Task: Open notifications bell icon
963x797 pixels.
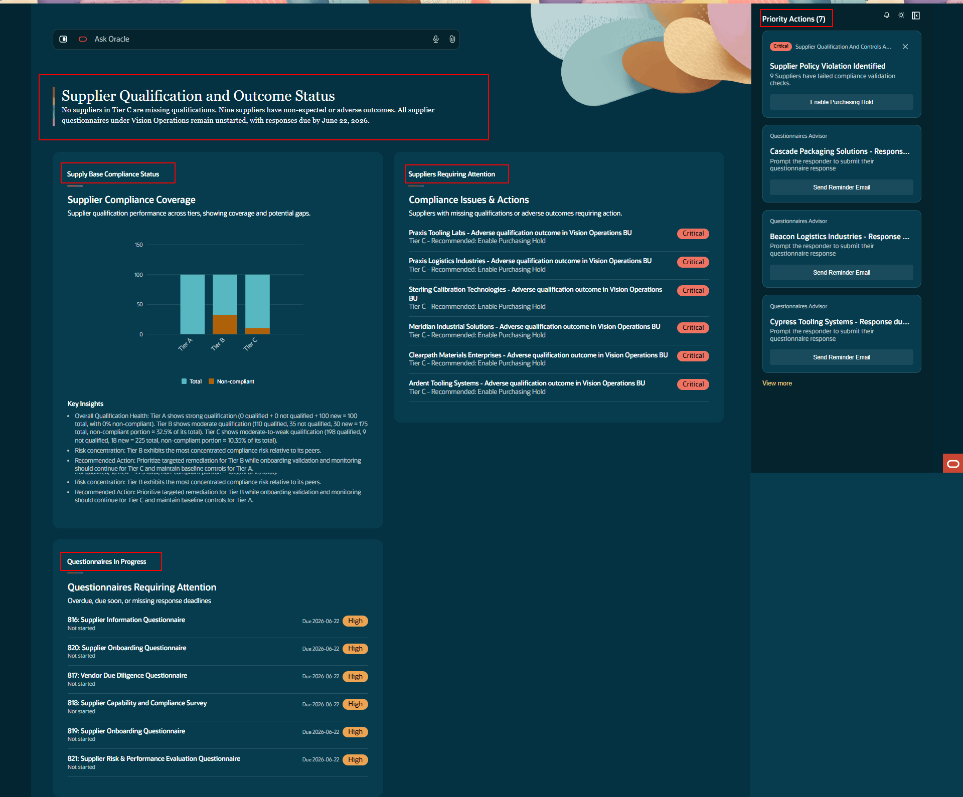Action: [x=887, y=16]
